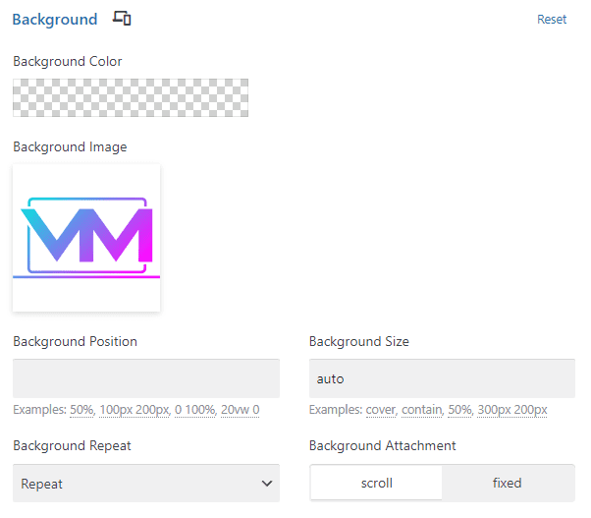Choose the 0 100% position example
The image size is (591, 518).
click(194, 410)
